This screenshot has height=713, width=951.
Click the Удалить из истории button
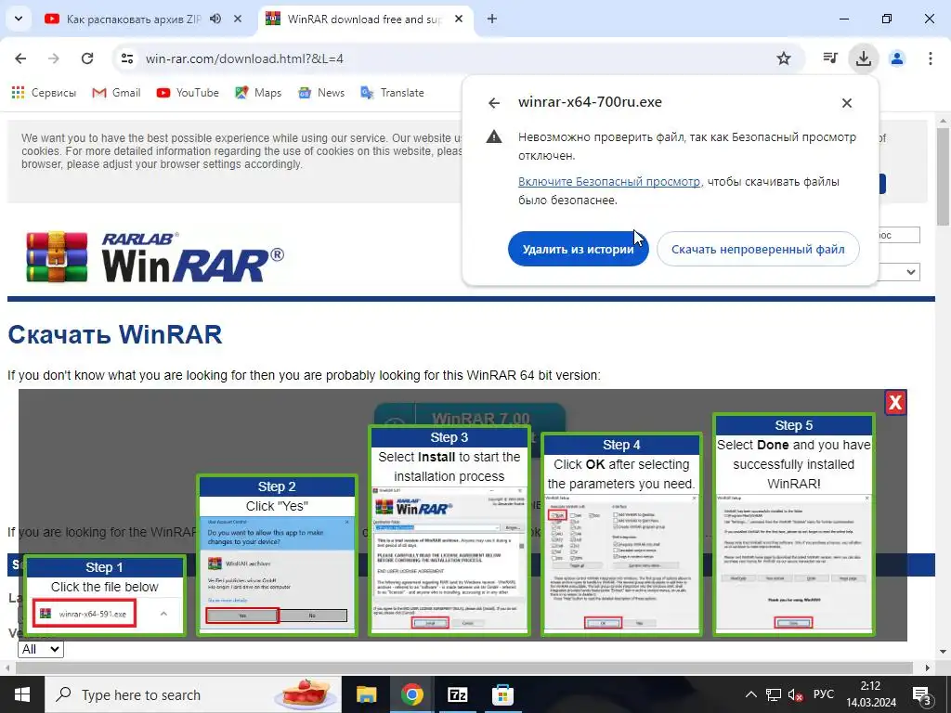click(x=578, y=249)
